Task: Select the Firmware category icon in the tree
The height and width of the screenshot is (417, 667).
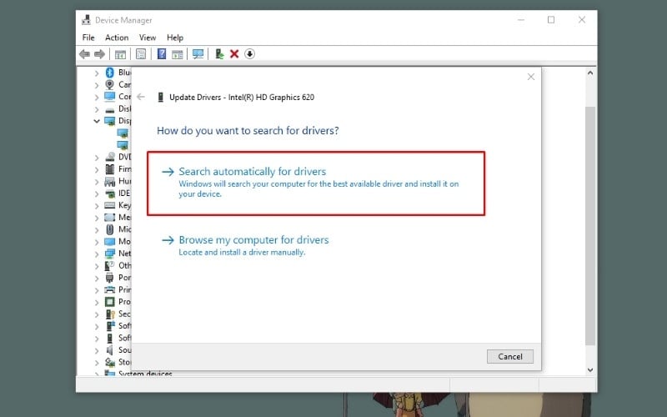Action: 110,169
